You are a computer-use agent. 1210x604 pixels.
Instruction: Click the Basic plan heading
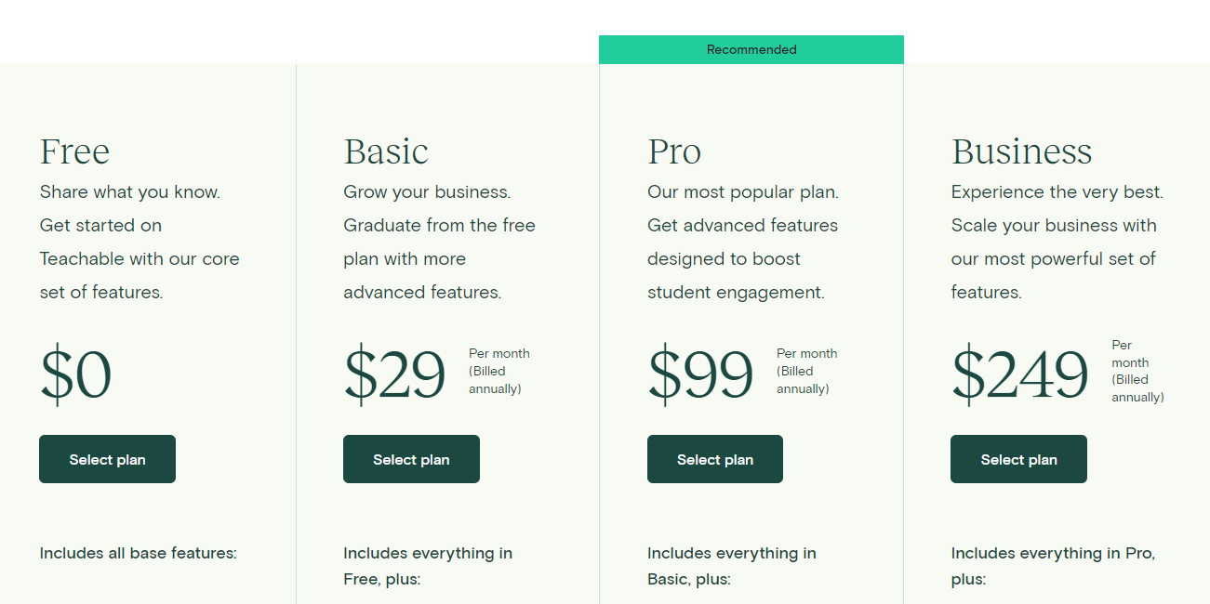(x=386, y=151)
